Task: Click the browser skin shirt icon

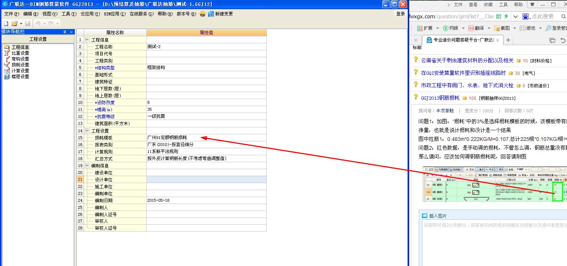Action: (x=532, y=5)
